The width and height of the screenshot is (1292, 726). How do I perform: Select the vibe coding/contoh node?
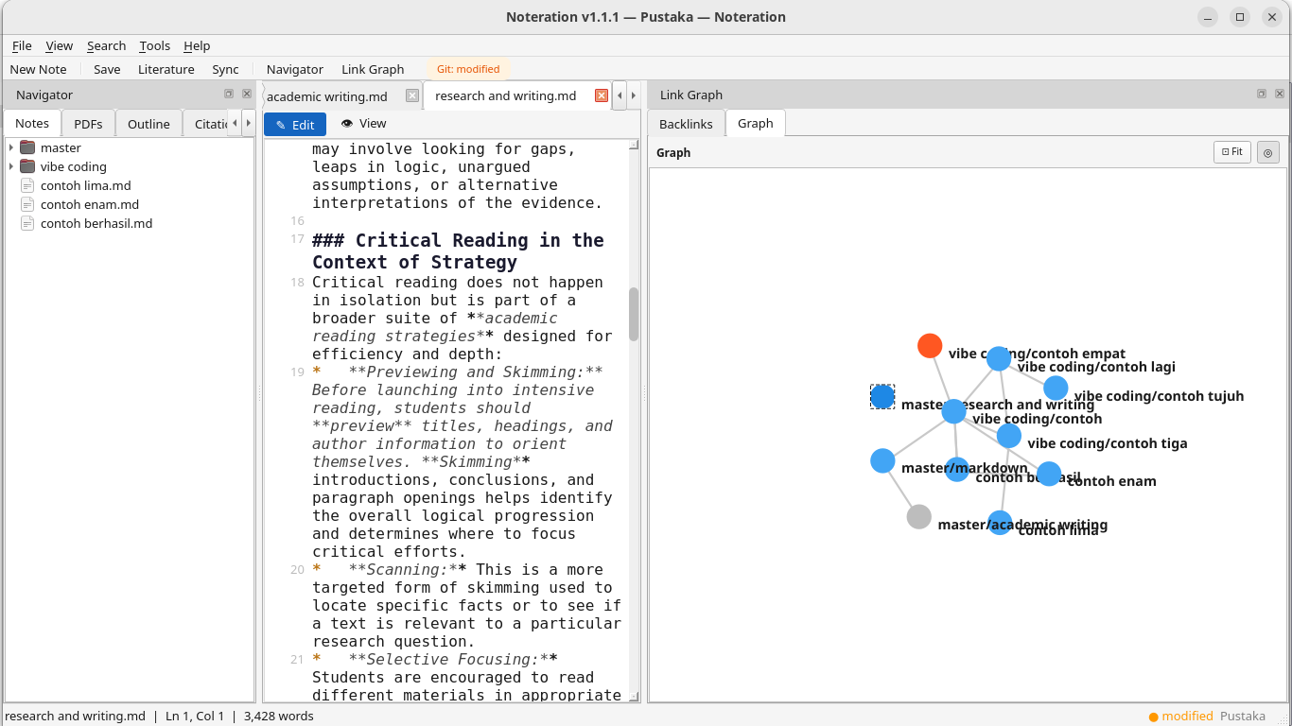[953, 411]
